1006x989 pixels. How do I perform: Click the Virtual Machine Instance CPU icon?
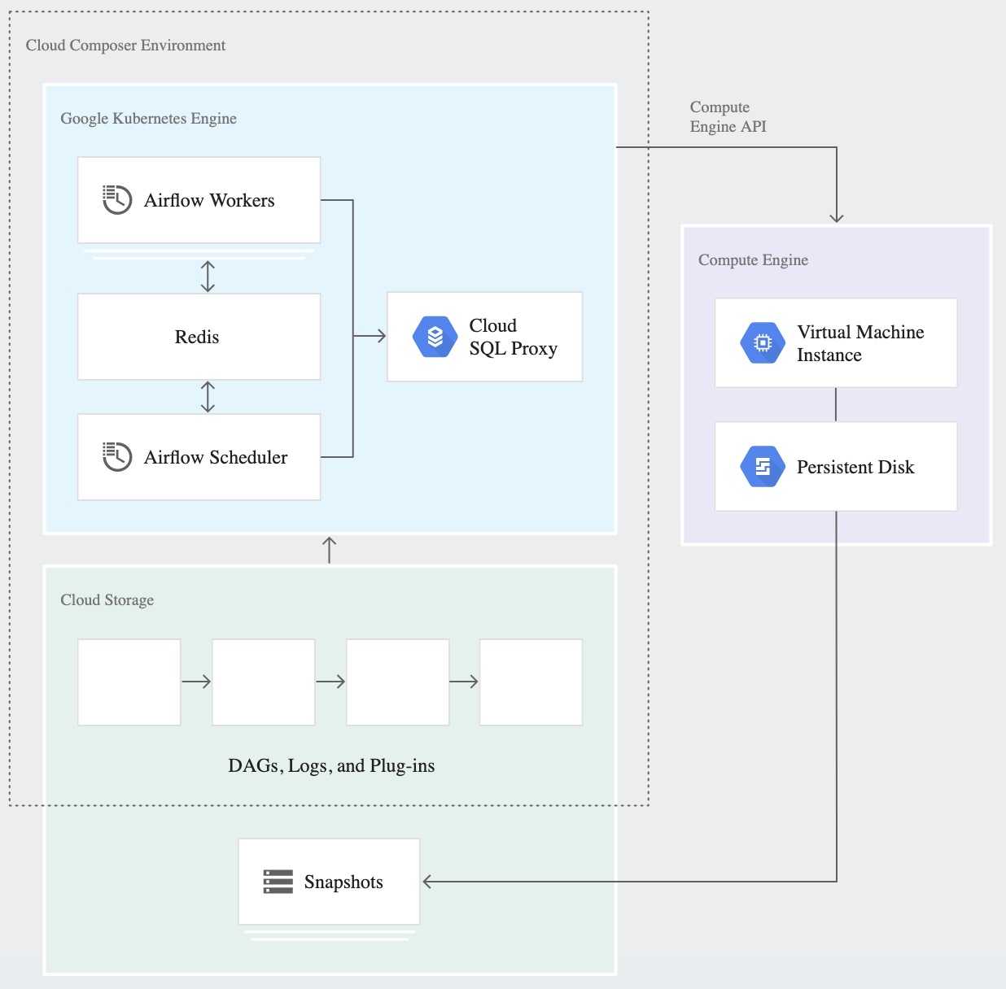pyautogui.click(x=761, y=342)
